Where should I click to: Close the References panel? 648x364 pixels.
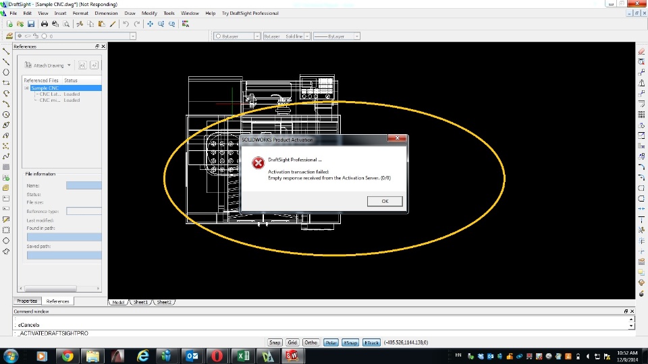pyautogui.click(x=103, y=47)
